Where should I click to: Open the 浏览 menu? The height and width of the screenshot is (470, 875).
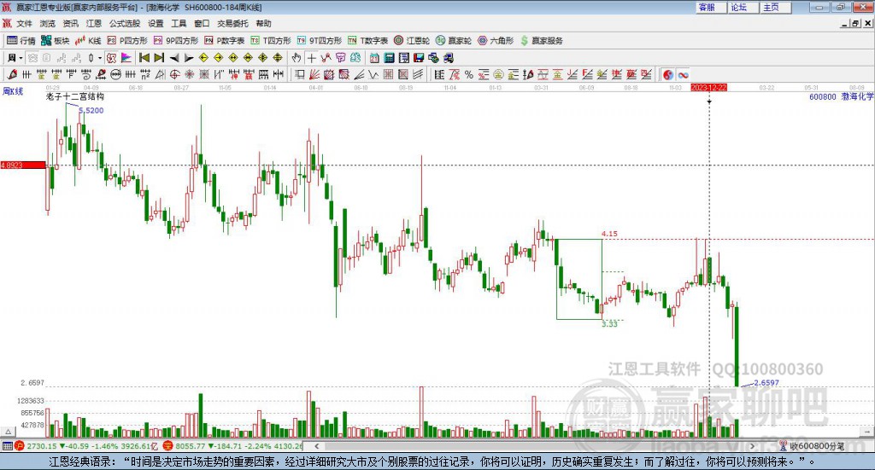(48, 23)
